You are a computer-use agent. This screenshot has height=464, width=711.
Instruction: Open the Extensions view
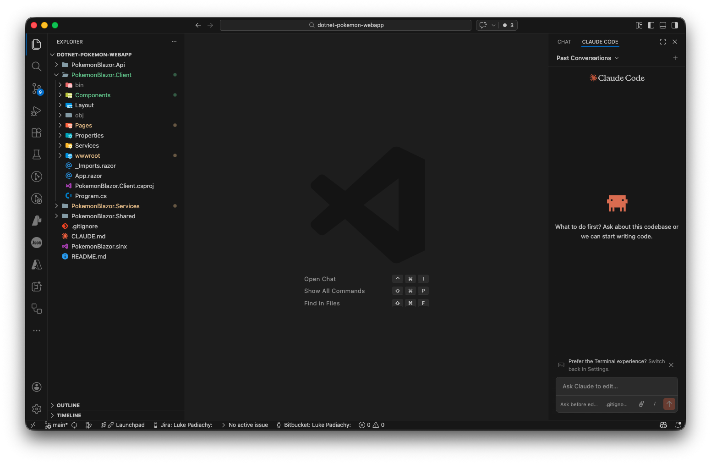click(37, 133)
